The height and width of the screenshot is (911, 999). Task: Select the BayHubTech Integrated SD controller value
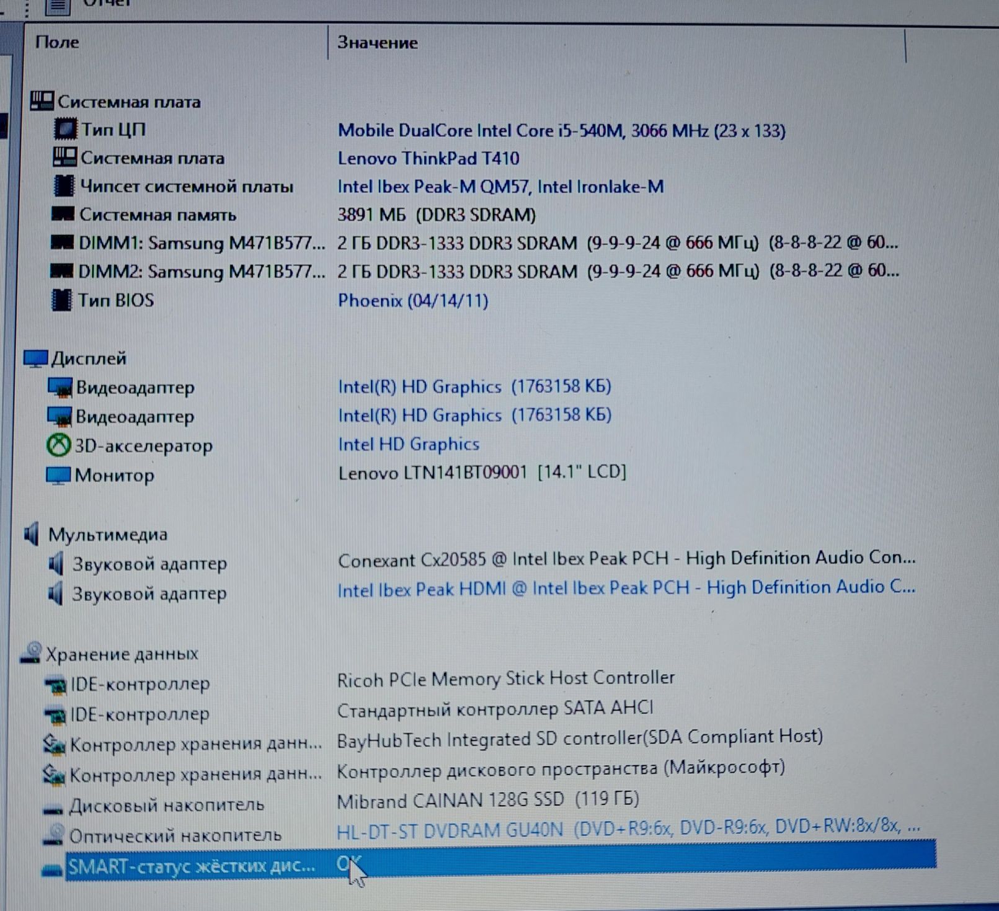(580, 738)
